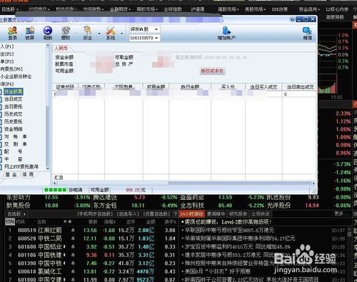
Task: Open 历史委托 in the query list
Action: point(13,121)
